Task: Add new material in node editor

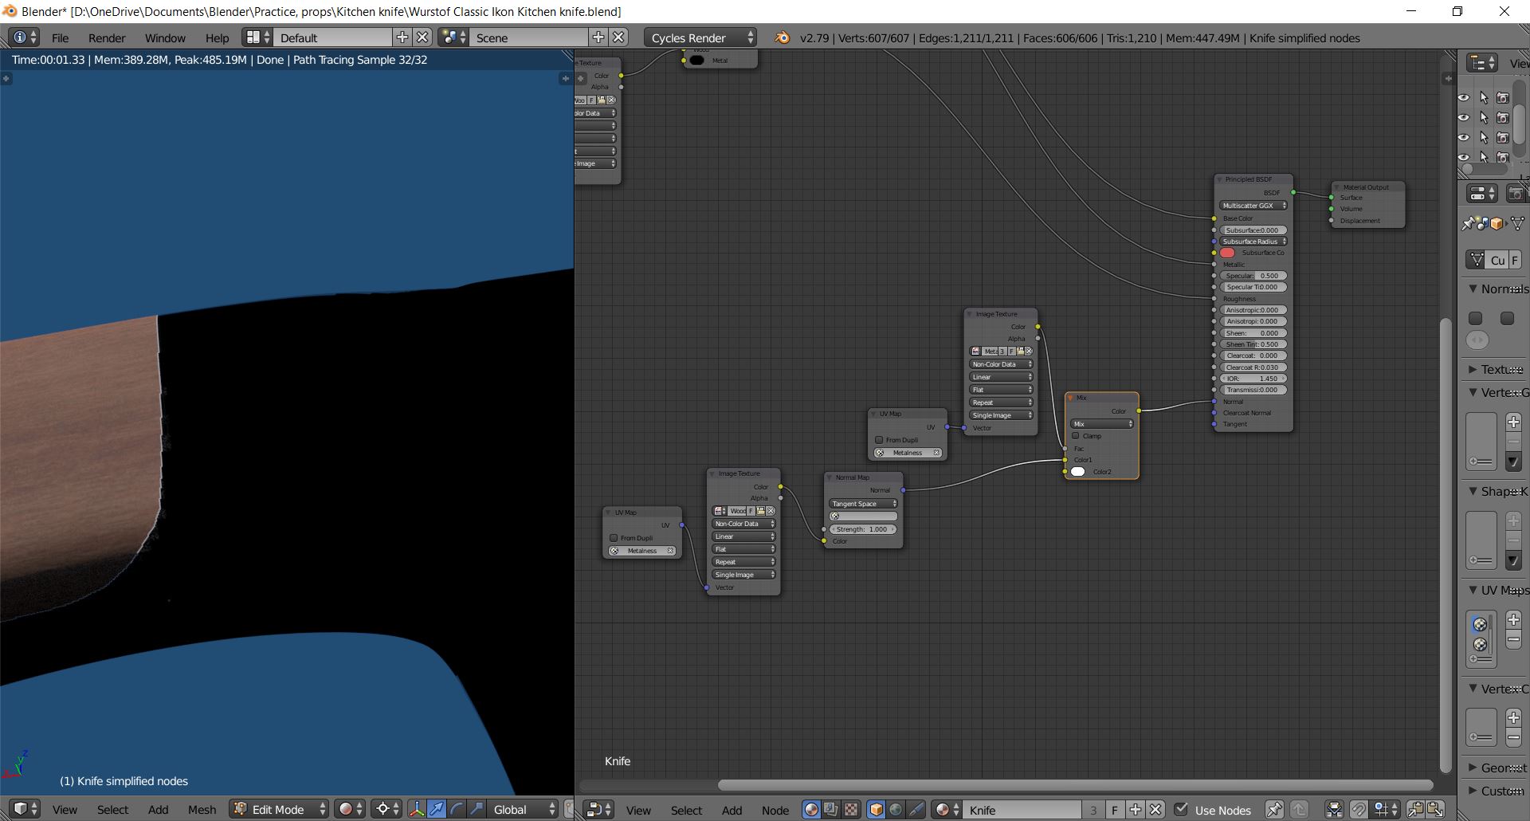Action: 1136,810
